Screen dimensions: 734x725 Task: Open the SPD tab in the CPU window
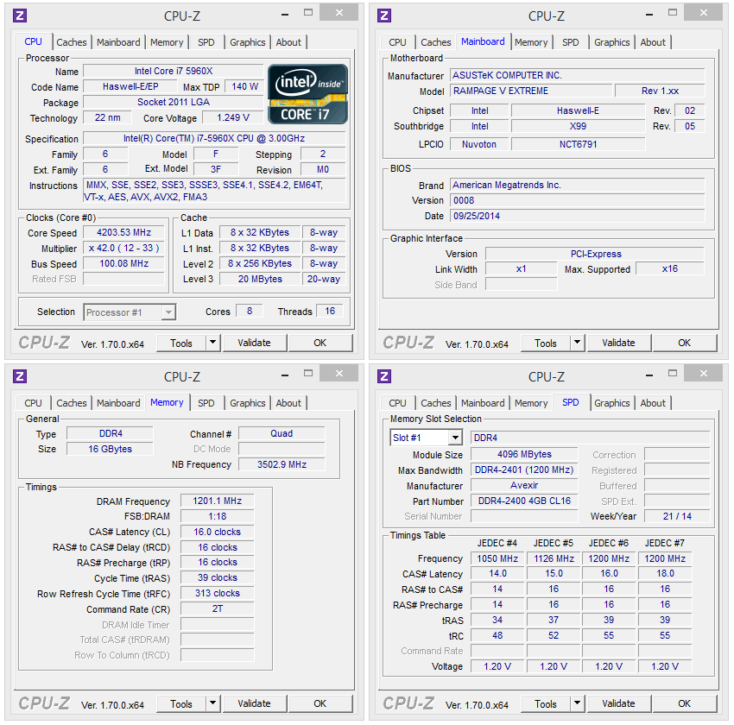click(x=206, y=42)
